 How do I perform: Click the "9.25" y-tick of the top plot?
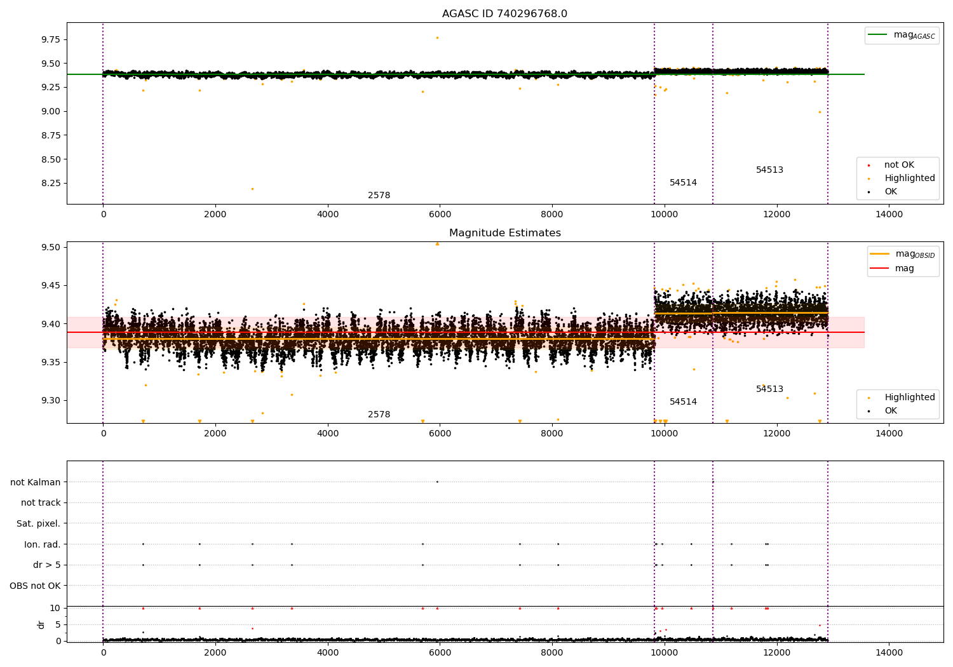click(50, 87)
